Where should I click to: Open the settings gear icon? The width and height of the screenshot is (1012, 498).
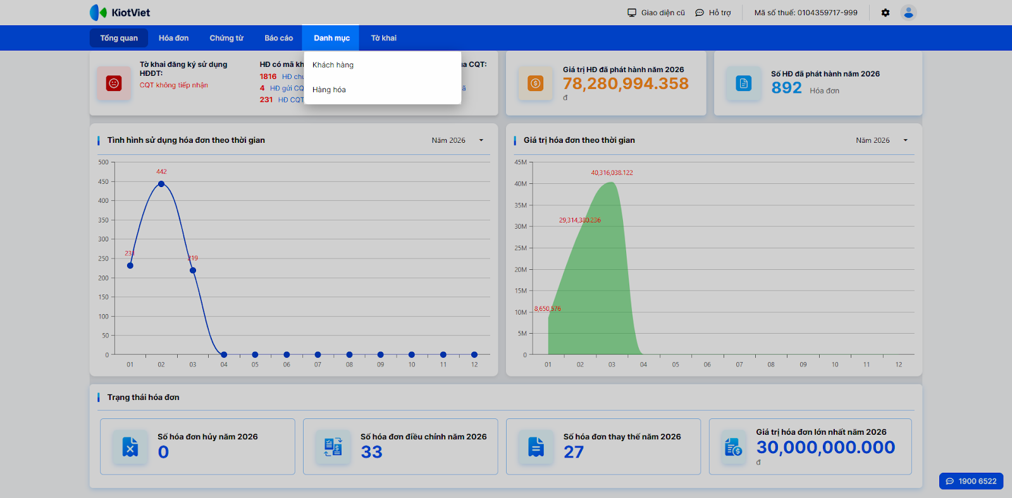[885, 13]
